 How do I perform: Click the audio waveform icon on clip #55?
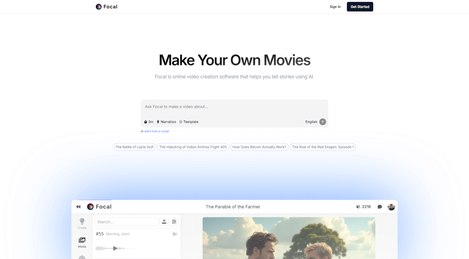174,234
